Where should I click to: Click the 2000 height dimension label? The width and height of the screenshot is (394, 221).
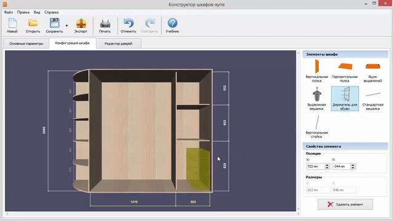click(x=44, y=130)
